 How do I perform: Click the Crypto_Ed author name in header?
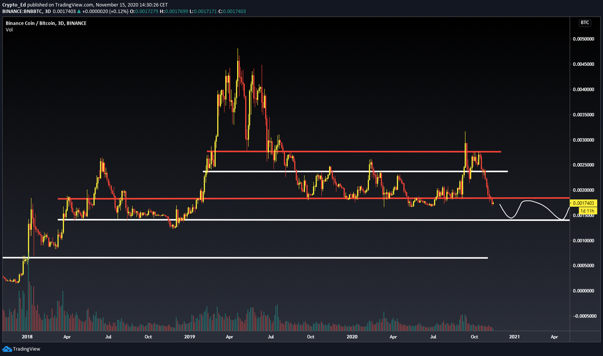tap(14, 4)
